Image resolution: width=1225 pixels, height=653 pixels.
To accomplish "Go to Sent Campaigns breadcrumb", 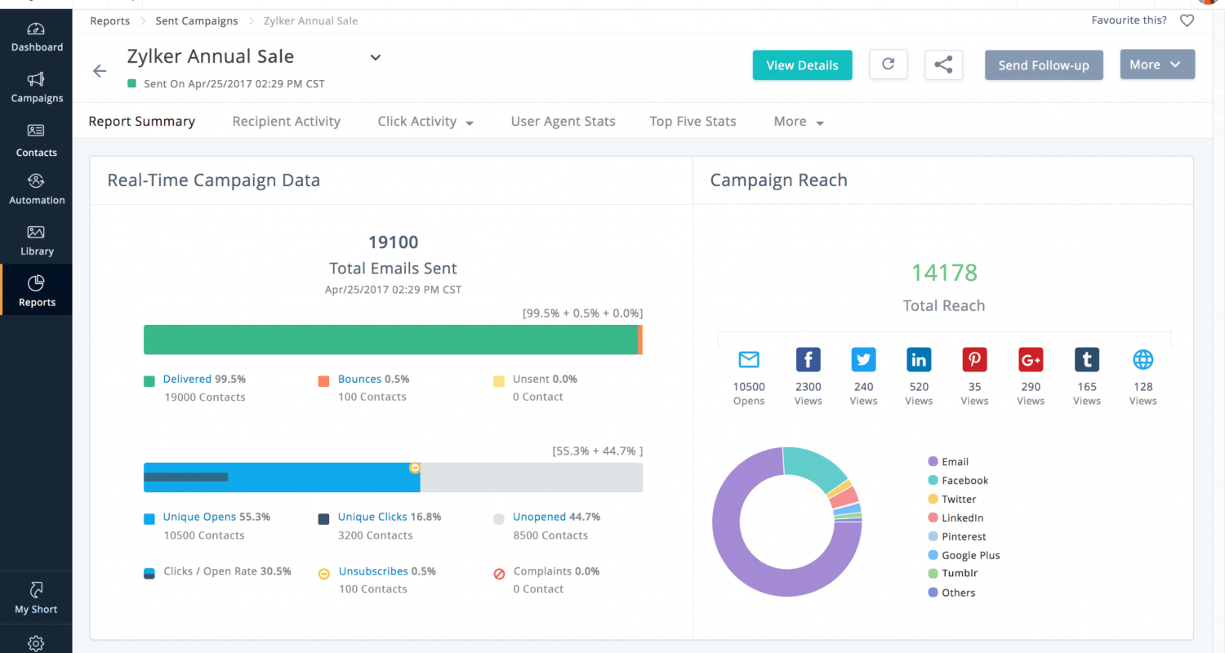I will 197,20.
